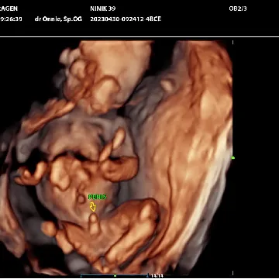Click the cine track between thumb and right marker

point(131,276)
